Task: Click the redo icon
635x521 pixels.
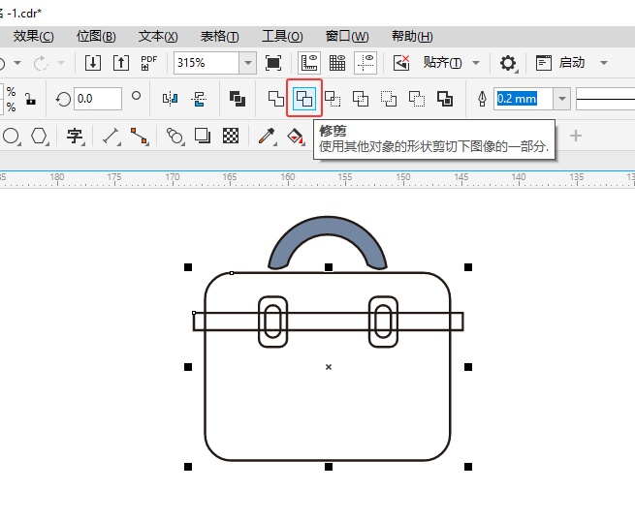Action: click(x=41, y=63)
